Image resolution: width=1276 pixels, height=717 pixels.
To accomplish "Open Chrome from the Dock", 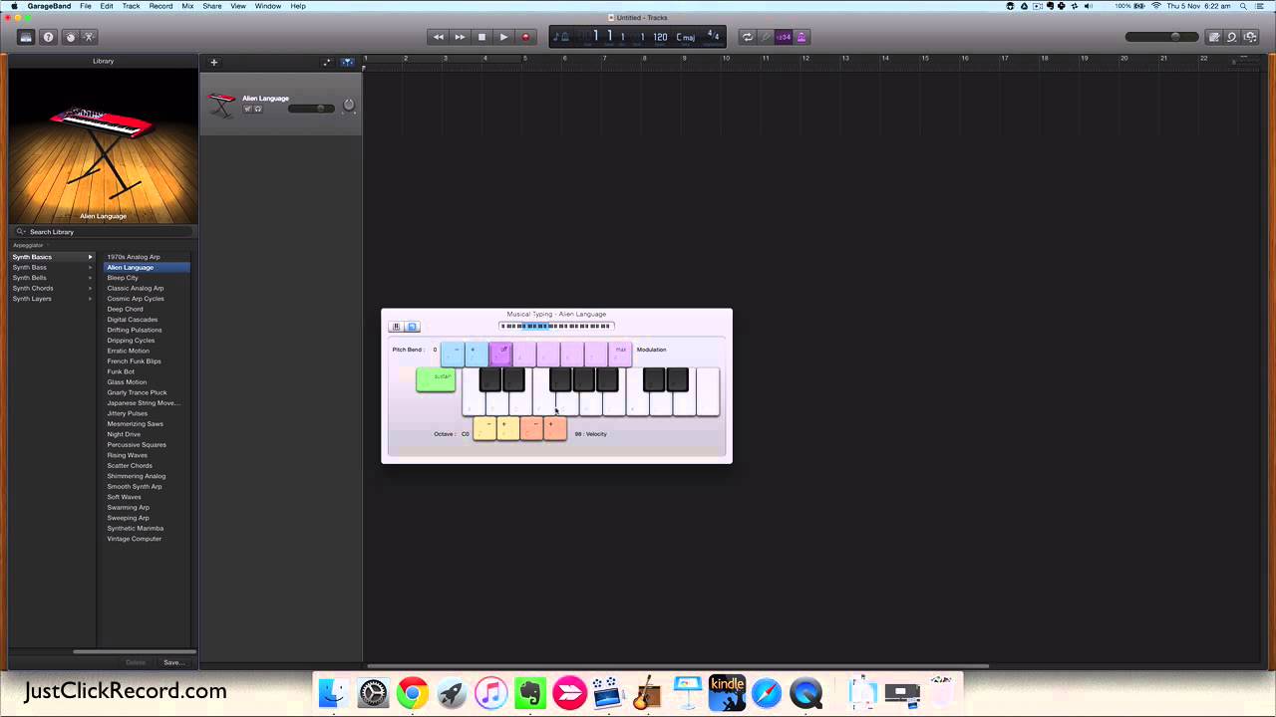I will 413,693.
